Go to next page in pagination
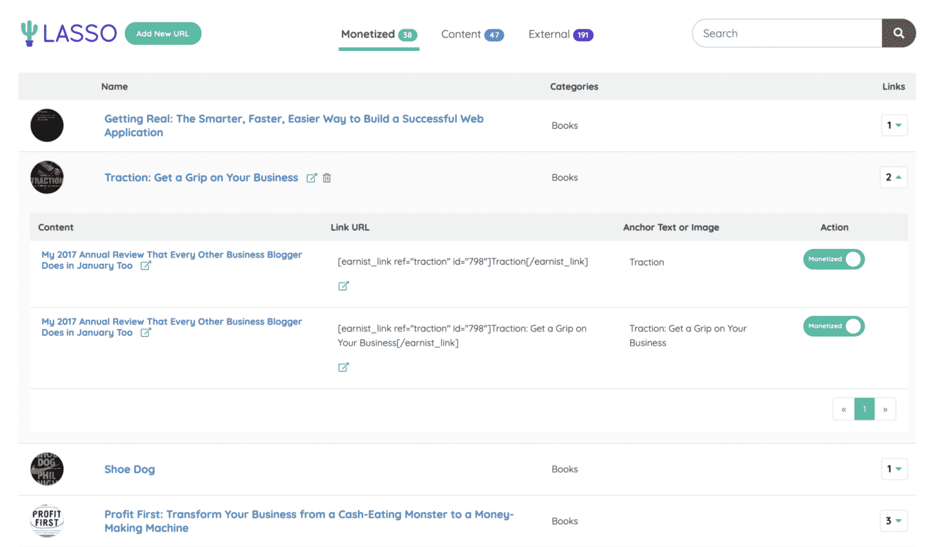The height and width of the screenshot is (547, 931). point(885,409)
